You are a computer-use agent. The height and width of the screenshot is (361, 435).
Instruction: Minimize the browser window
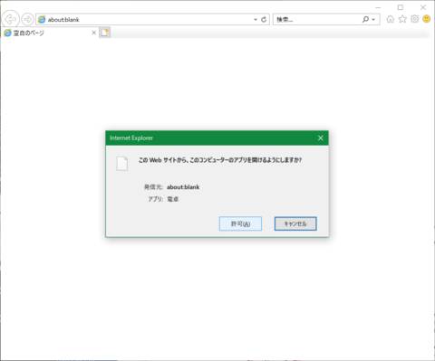(378, 7)
